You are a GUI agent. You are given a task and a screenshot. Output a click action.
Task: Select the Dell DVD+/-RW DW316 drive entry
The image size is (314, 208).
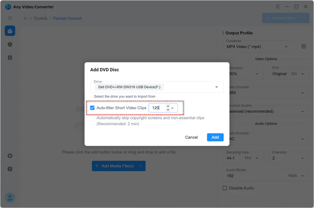coord(129,87)
